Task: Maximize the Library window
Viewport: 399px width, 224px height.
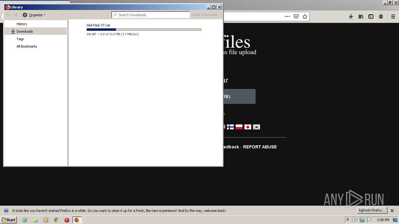Action: tap(214, 7)
